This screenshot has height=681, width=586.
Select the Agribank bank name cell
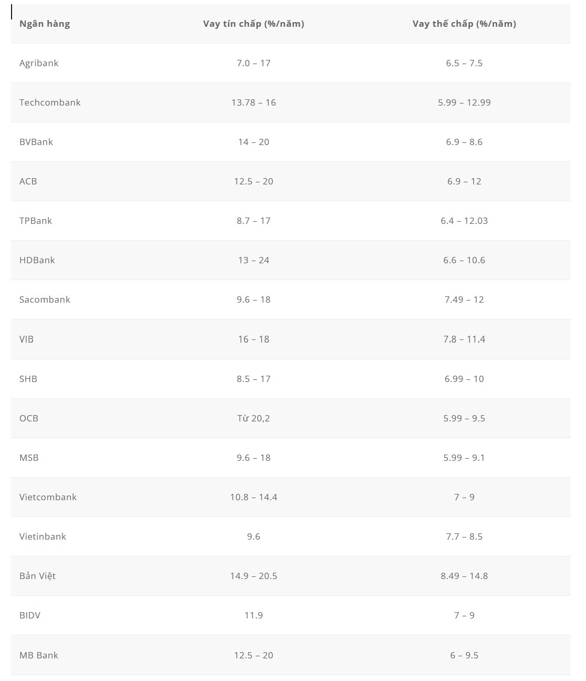point(39,63)
